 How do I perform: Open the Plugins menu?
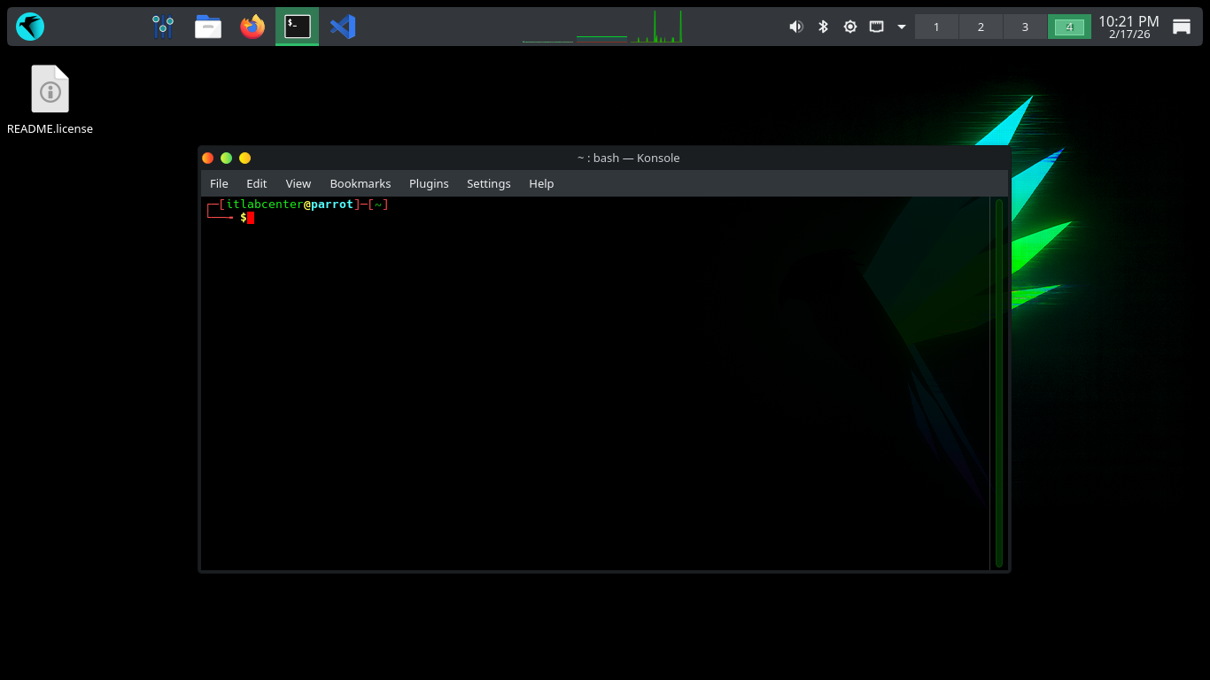click(x=429, y=183)
